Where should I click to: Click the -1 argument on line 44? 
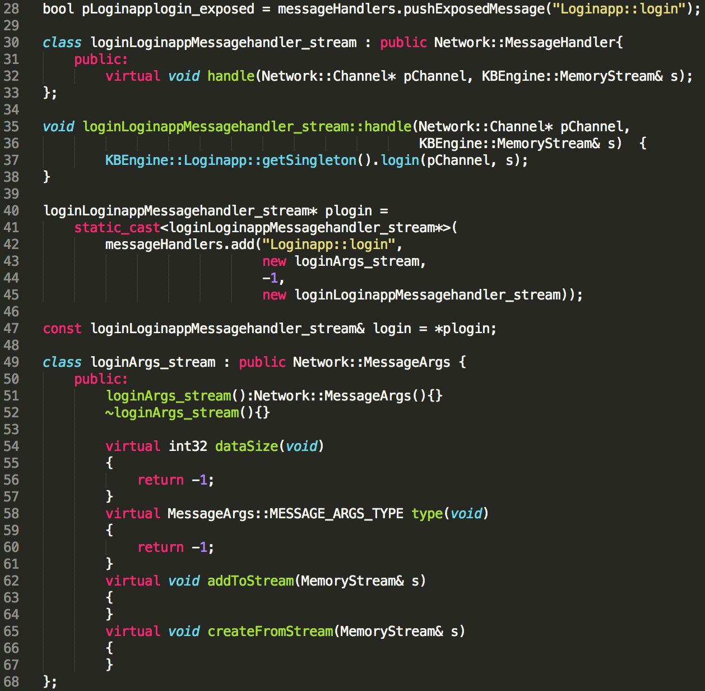pyautogui.click(x=271, y=278)
